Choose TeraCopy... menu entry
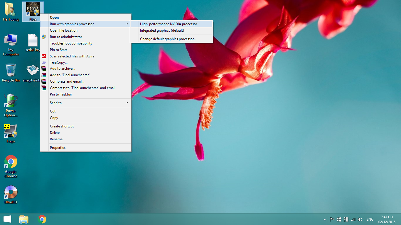The width and height of the screenshot is (401, 225). click(x=85, y=62)
